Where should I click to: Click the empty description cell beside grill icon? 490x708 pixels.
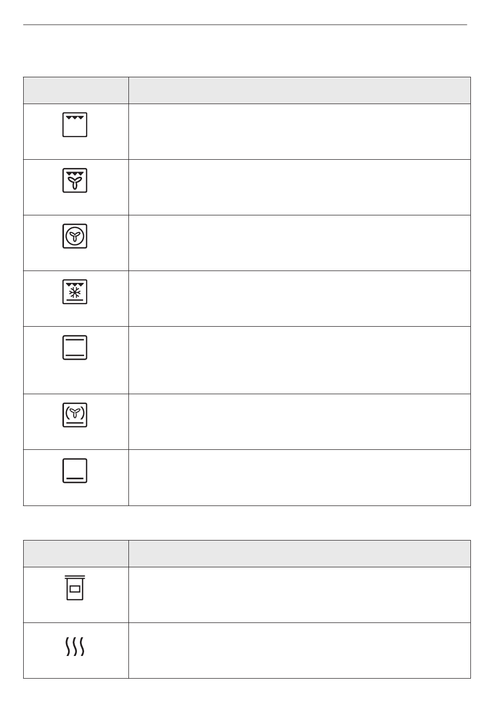pyautogui.click(x=300, y=132)
